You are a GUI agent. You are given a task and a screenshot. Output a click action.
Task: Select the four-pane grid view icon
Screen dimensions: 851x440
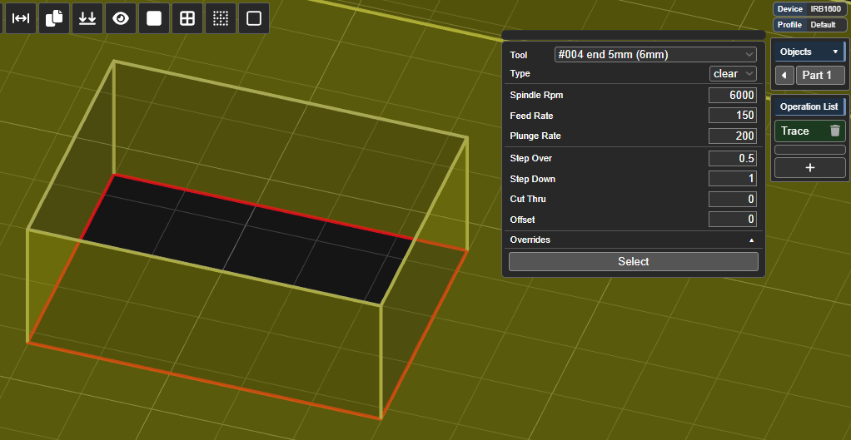tap(187, 18)
